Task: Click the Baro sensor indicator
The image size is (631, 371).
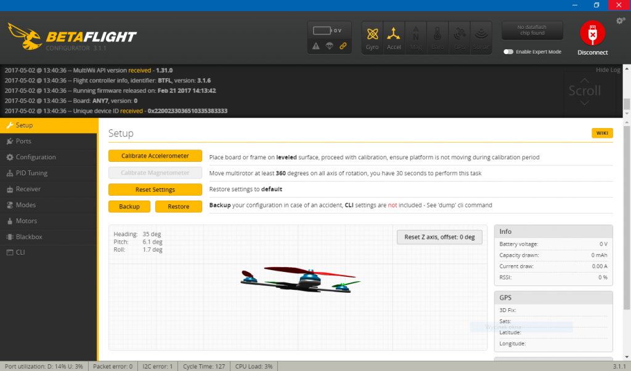Action: coord(438,37)
